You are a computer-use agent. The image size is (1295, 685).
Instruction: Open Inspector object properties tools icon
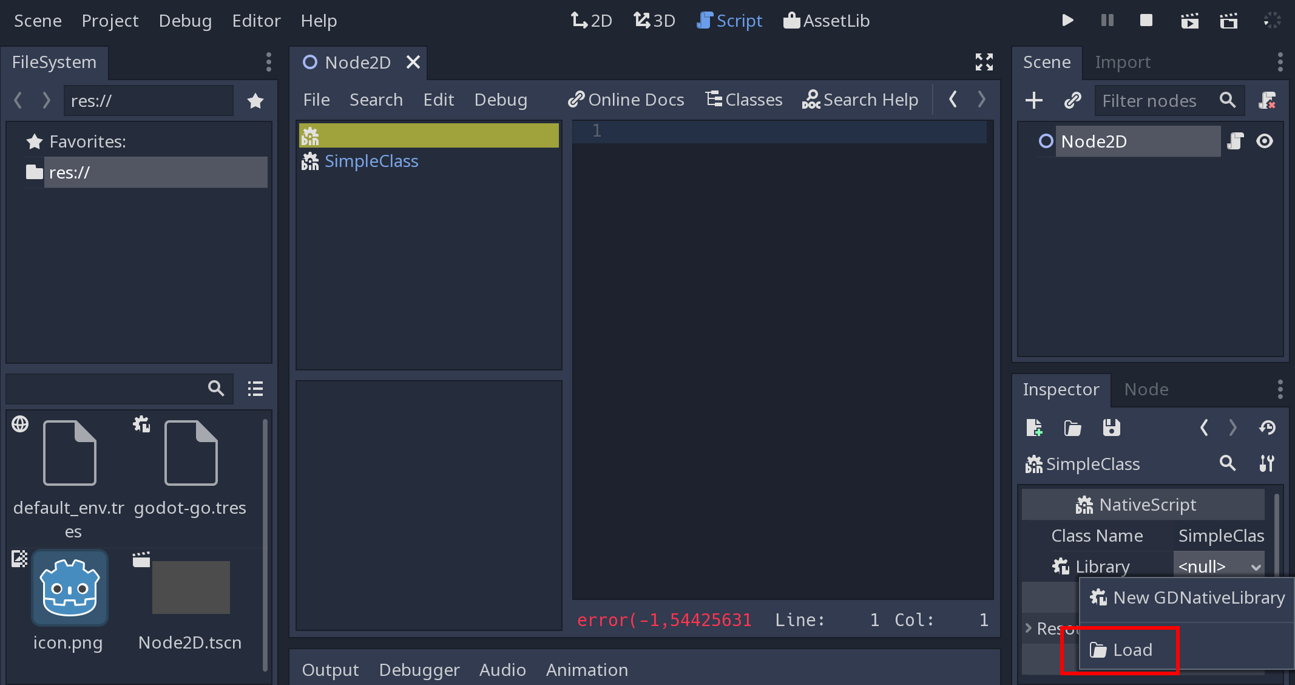pyautogui.click(x=1266, y=464)
